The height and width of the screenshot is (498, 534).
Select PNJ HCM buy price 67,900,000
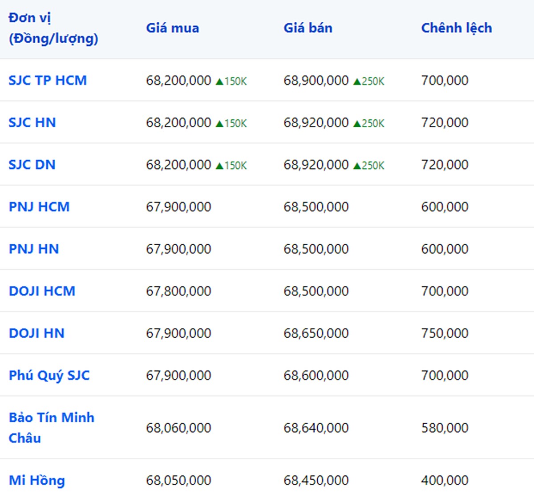click(x=178, y=207)
